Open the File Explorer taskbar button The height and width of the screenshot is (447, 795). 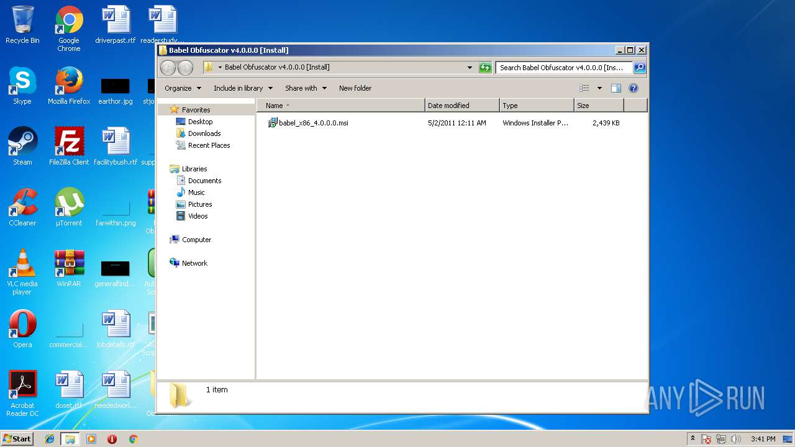point(70,439)
